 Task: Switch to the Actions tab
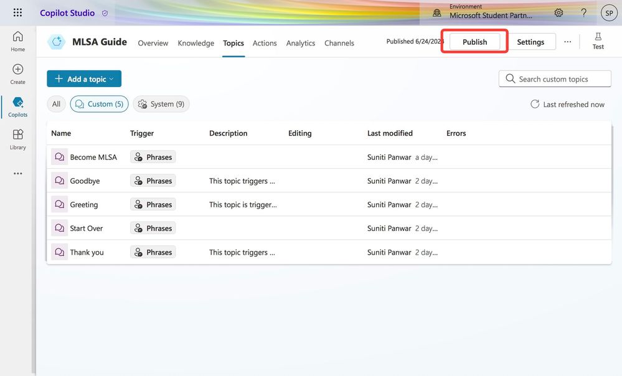click(x=265, y=43)
